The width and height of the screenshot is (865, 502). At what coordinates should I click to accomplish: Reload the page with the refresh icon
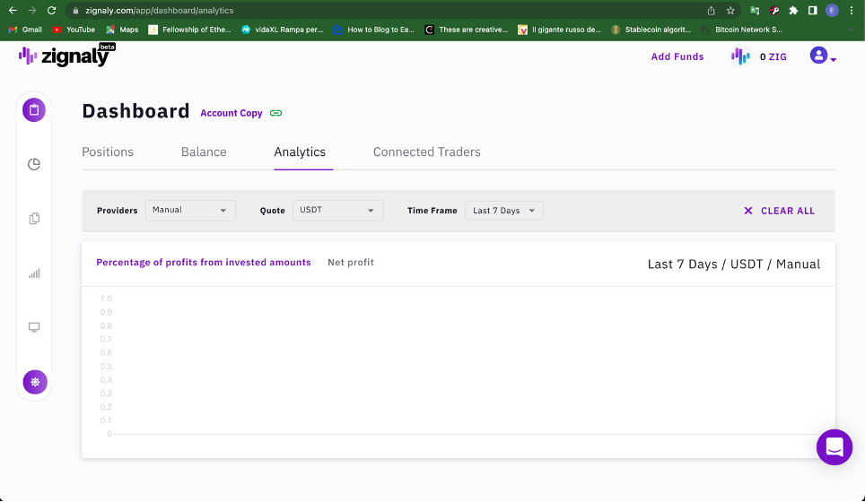51,11
